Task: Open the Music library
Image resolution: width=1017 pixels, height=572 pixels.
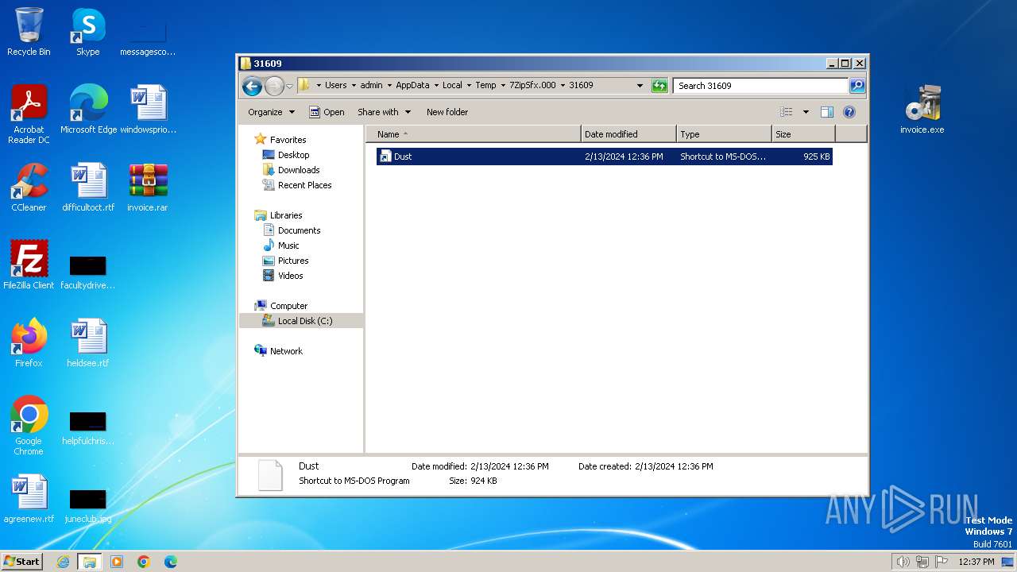Action: coord(288,245)
